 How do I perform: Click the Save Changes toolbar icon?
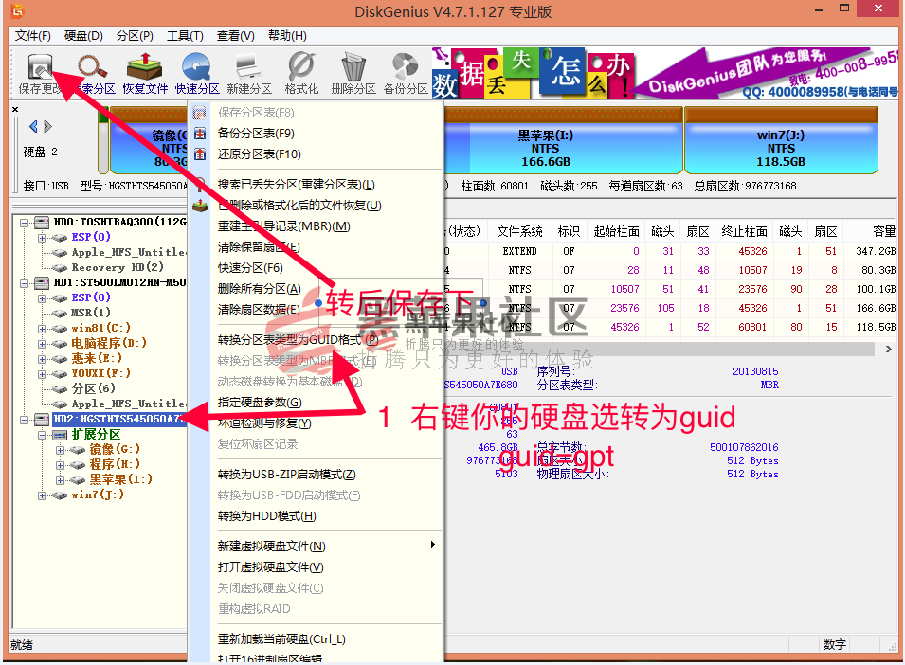(41, 67)
